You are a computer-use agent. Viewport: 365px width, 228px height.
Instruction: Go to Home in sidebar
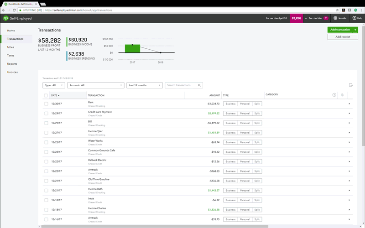pyautogui.click(x=11, y=31)
